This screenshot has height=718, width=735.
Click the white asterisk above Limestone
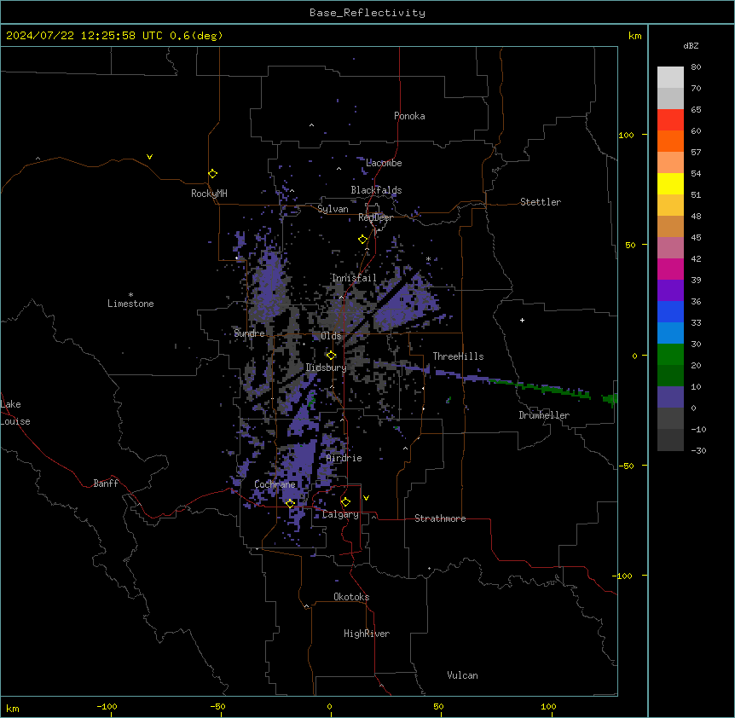(x=130, y=295)
